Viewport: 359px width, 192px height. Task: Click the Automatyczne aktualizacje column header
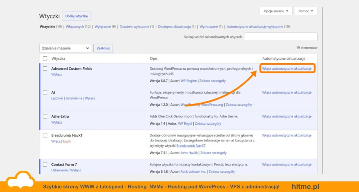(284, 58)
